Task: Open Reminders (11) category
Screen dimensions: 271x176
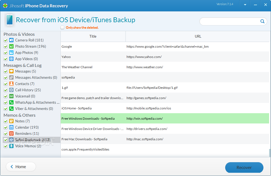Action: point(27,133)
